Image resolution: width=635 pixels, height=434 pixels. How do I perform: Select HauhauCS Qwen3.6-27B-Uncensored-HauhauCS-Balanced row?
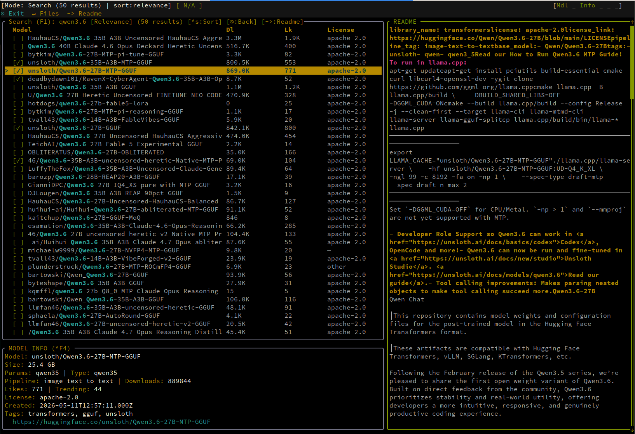point(193,201)
